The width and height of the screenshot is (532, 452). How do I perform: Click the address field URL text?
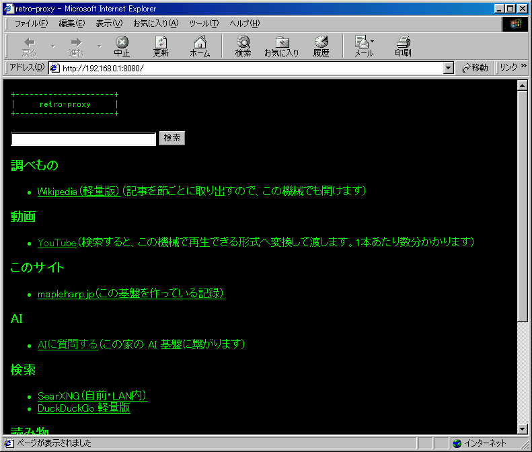click(103, 68)
